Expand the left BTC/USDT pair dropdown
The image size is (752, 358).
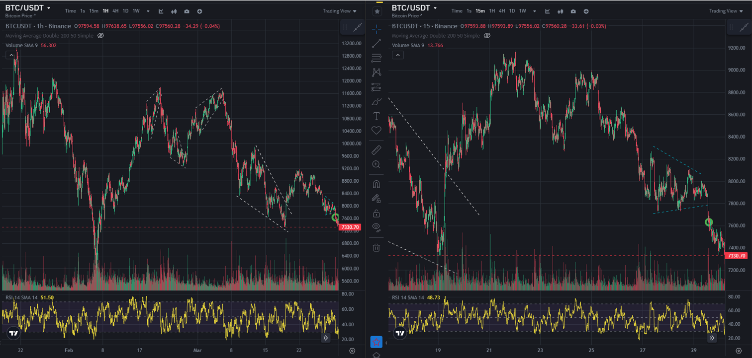click(49, 8)
